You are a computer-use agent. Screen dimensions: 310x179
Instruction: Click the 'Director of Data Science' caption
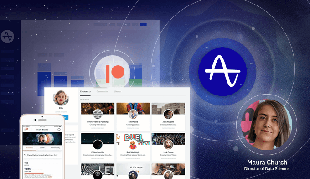[x=267, y=169]
